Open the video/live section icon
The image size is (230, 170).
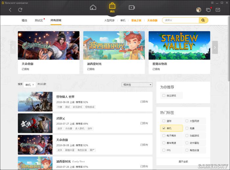pyautogui.click(x=131, y=7)
